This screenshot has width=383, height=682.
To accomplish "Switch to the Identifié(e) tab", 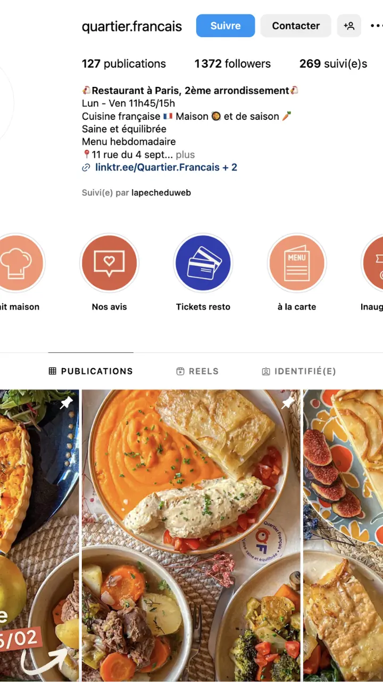I will click(x=299, y=371).
